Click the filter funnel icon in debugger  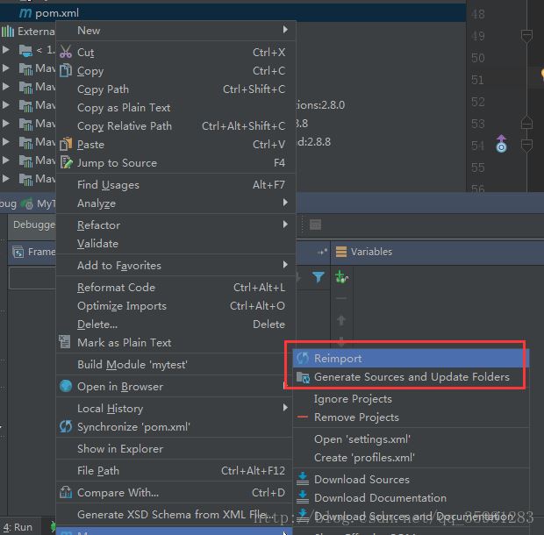point(319,278)
